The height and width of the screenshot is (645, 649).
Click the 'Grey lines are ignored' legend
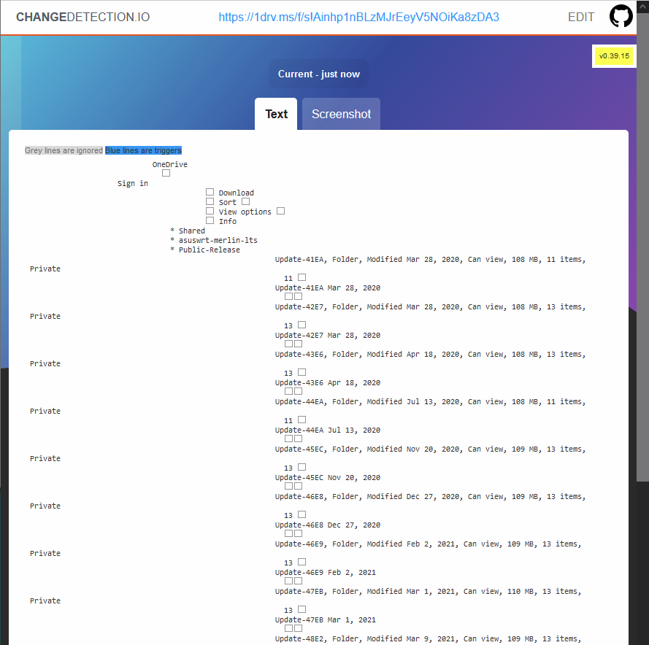[x=64, y=150]
